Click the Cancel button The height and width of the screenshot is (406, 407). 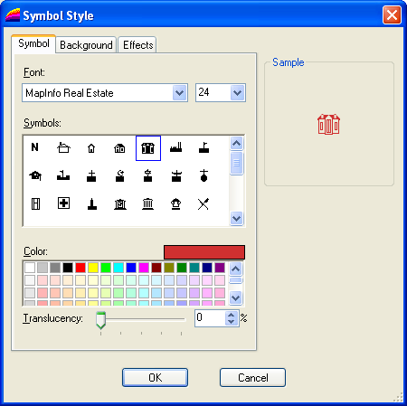tap(252, 377)
